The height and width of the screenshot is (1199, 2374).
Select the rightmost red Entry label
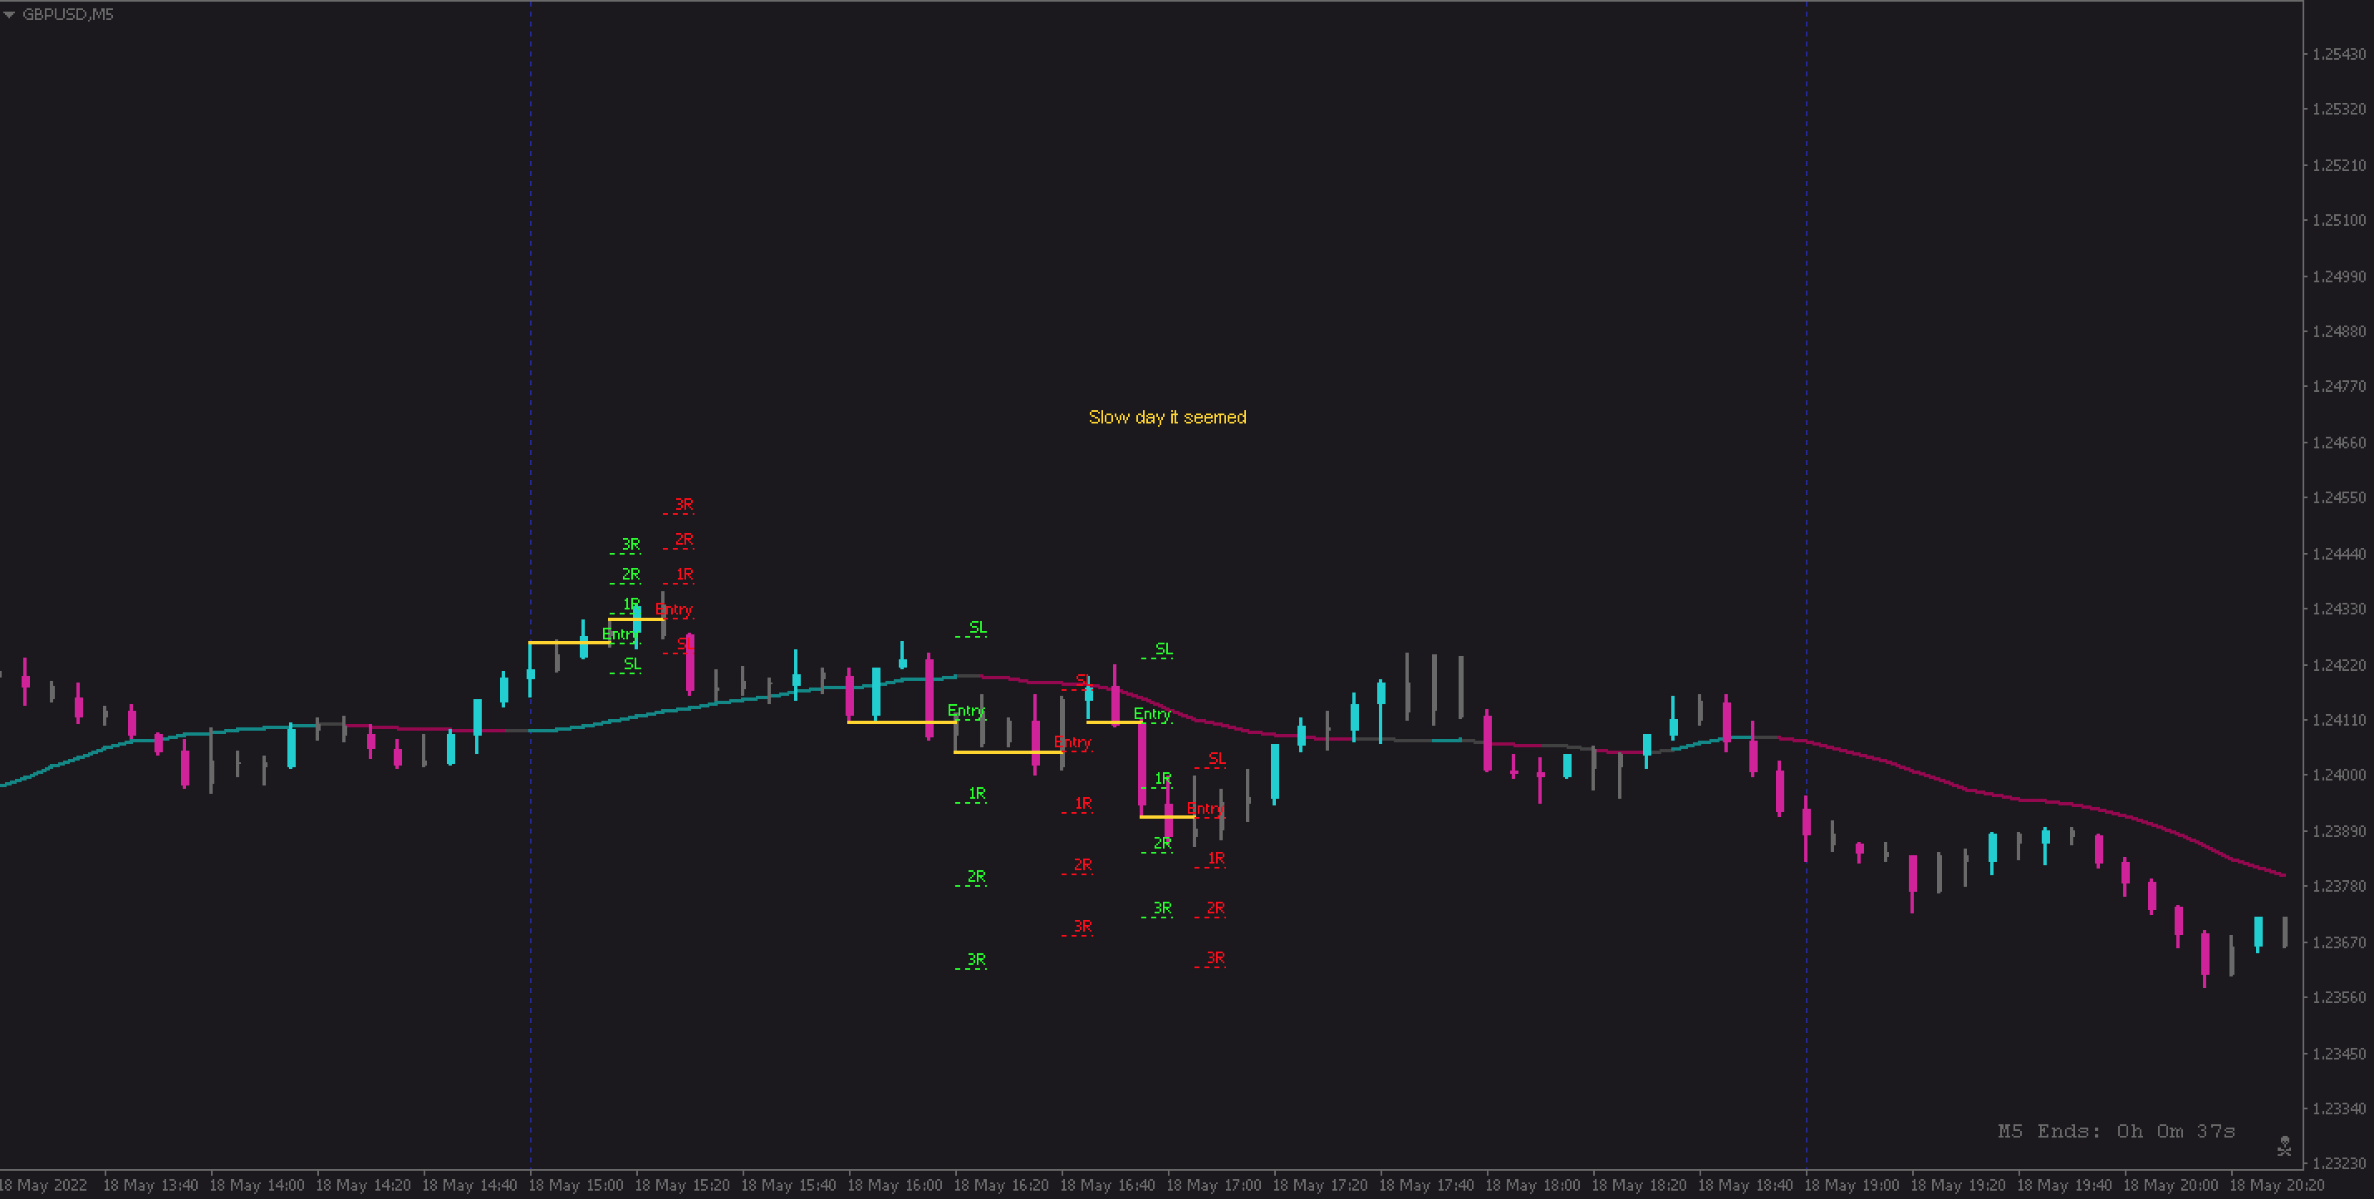[x=1204, y=809]
